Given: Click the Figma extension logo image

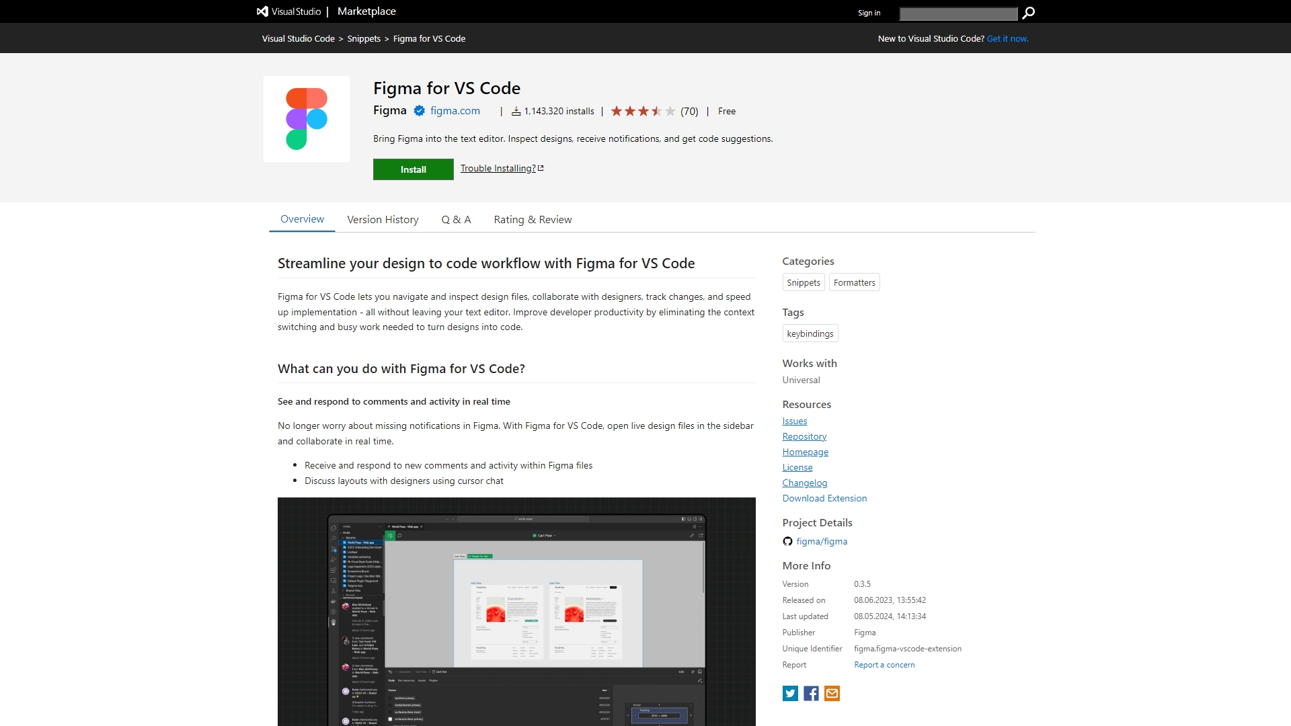Looking at the screenshot, I should click(x=307, y=119).
